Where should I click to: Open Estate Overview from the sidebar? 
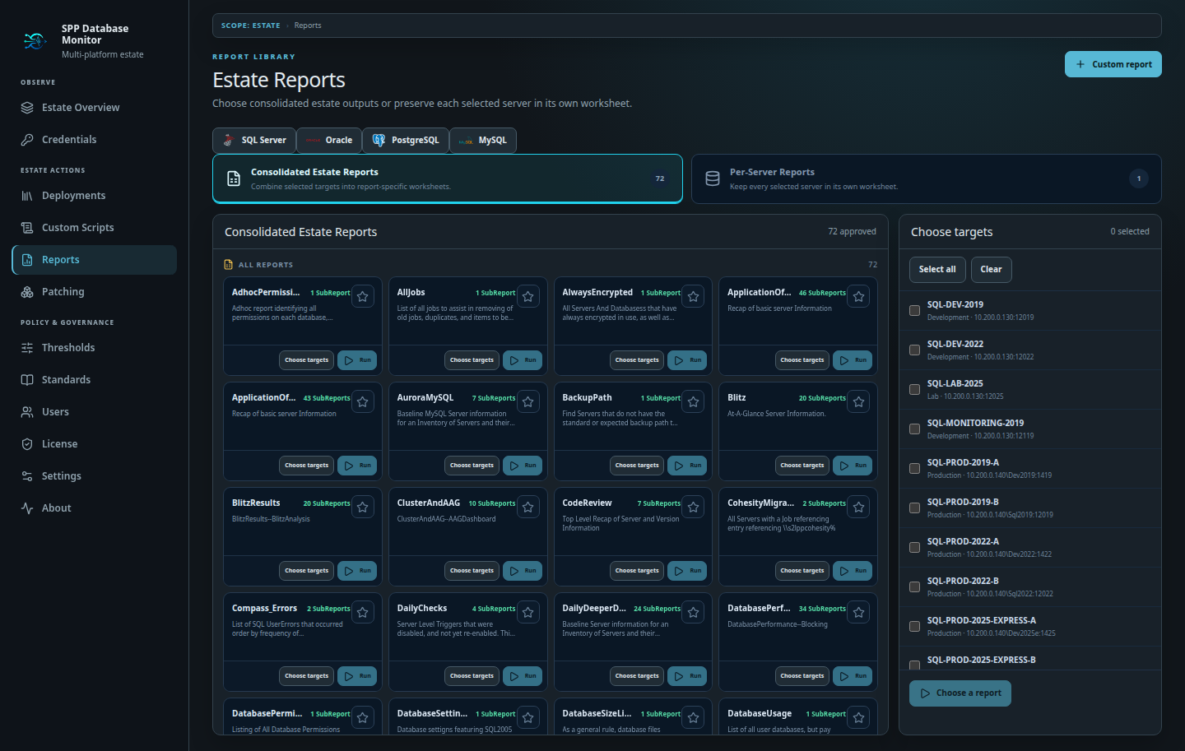[94, 108]
